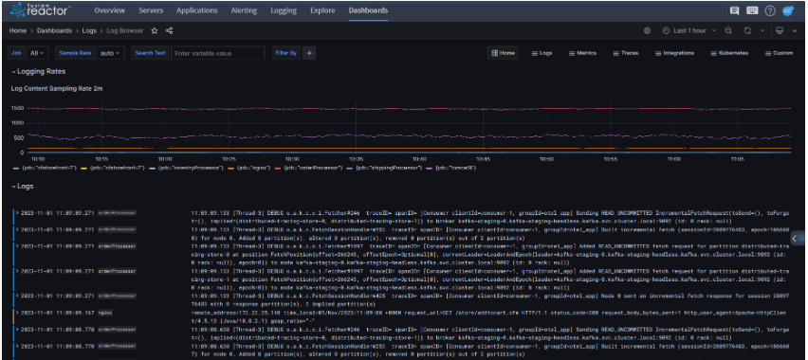Click the Log Content Sampling Rate 2m title
This screenshot has width=808, height=360.
[x=57, y=89]
